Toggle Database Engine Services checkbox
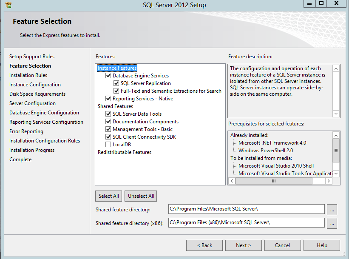 point(108,76)
